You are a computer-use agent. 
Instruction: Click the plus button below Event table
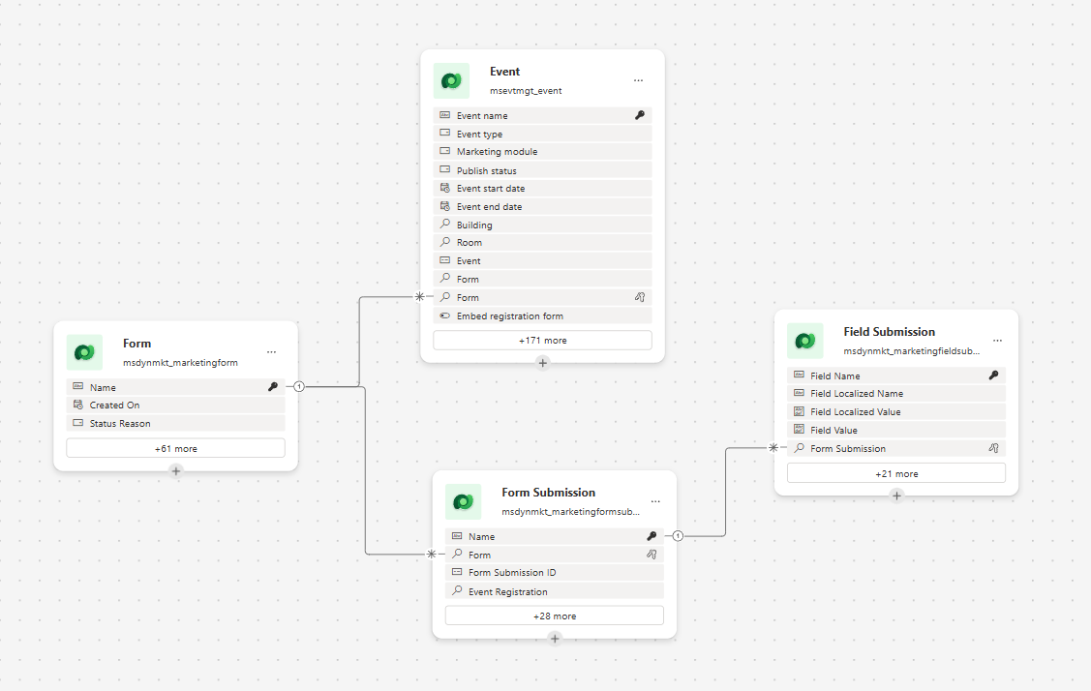pos(543,363)
